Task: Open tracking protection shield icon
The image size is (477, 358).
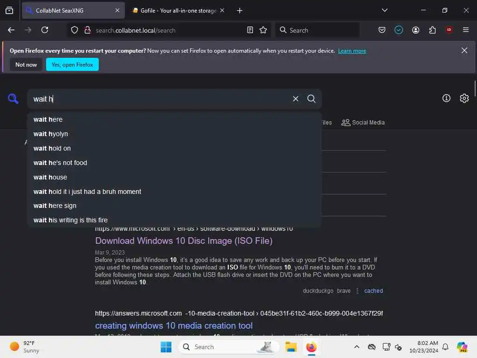Action: coord(75,30)
